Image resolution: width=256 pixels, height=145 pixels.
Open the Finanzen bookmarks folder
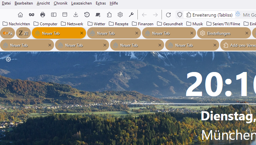[x=144, y=24]
